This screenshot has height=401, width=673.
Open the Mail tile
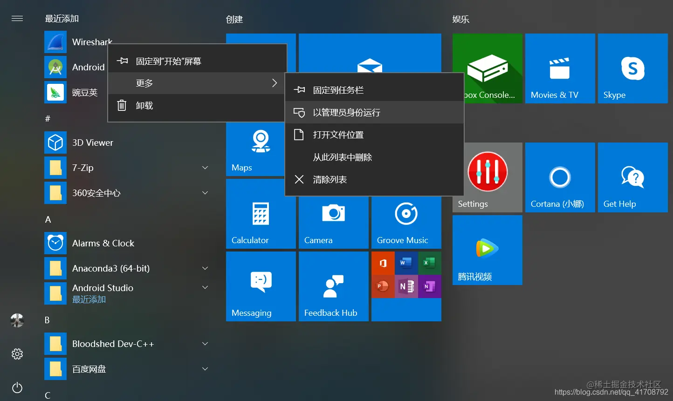370,53
